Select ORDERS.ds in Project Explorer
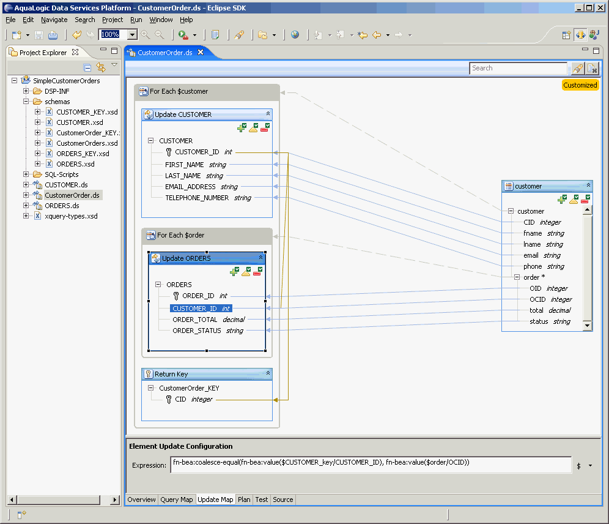The image size is (609, 524). [x=62, y=206]
